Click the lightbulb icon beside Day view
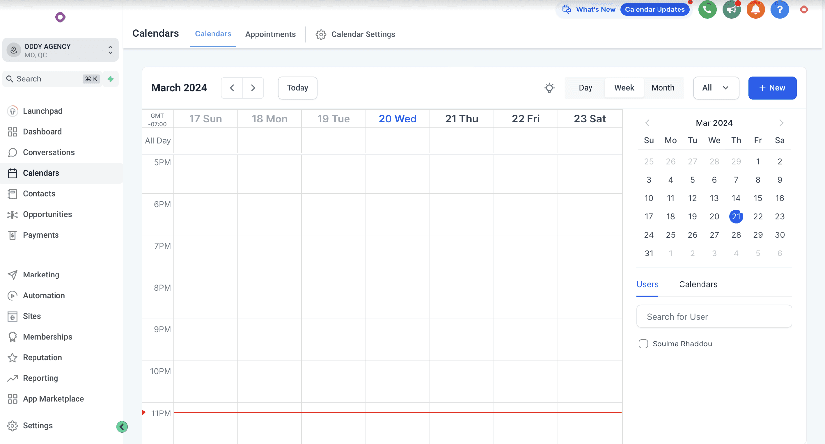825x444 pixels. tap(549, 88)
